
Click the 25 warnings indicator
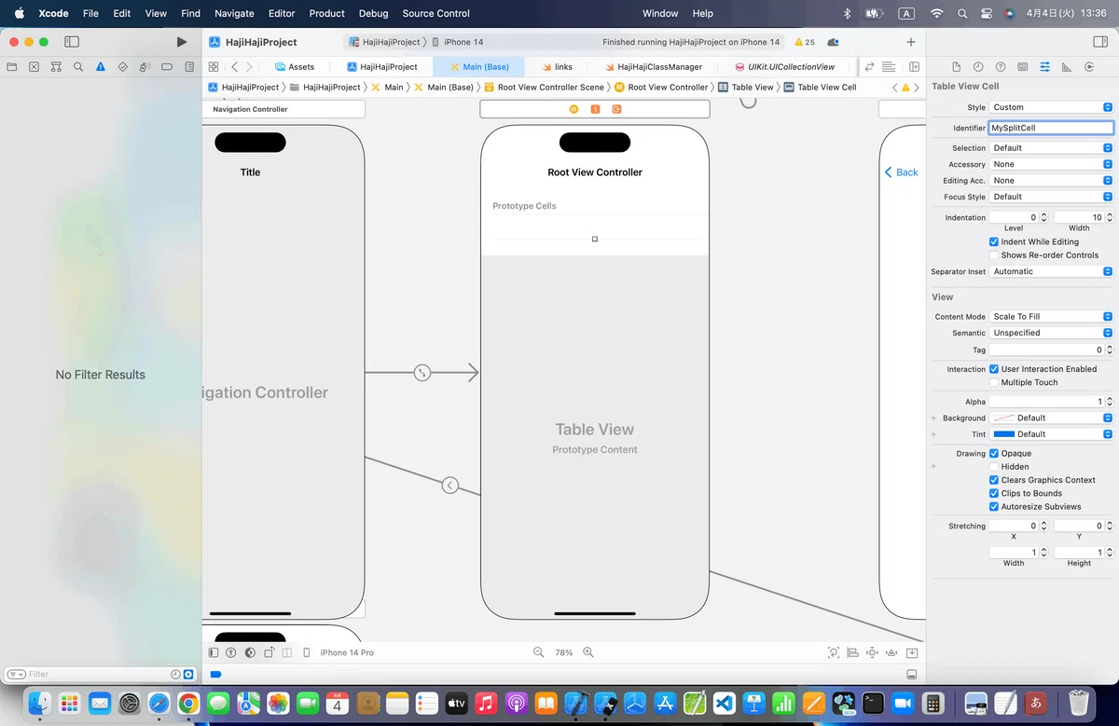pyautogui.click(x=804, y=42)
